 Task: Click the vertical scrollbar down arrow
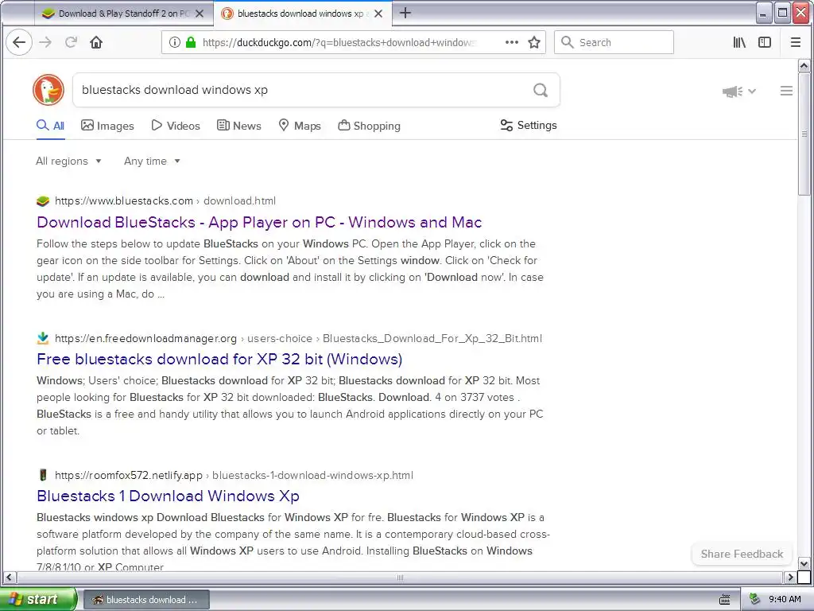click(x=804, y=564)
